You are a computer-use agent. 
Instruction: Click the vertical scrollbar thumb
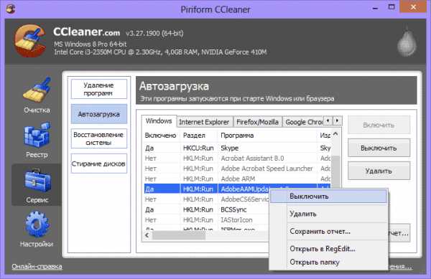coord(336,171)
